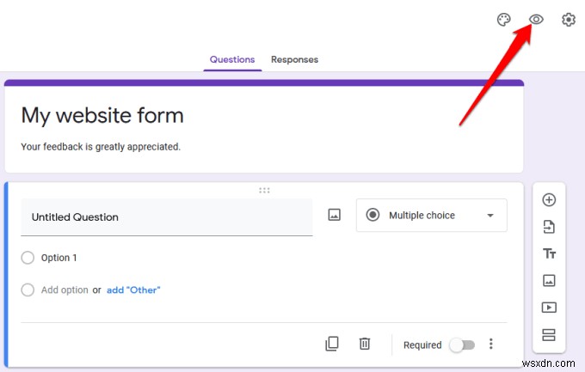This screenshot has width=585, height=372.
Task: Import questions using sidebar icon
Action: pyautogui.click(x=549, y=227)
